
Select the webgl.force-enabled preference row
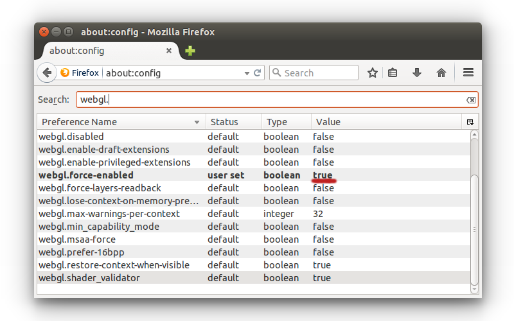(x=87, y=175)
